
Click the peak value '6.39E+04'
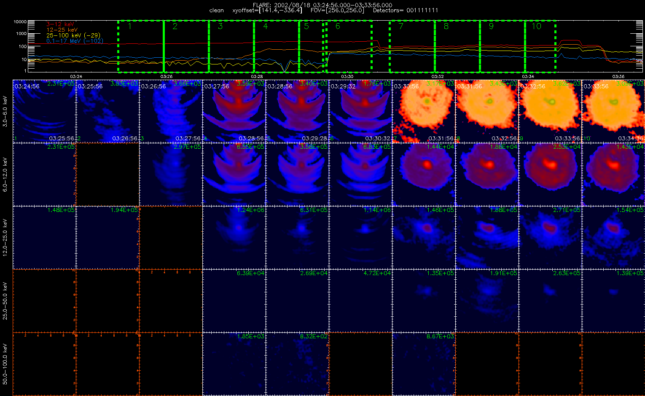click(250, 273)
